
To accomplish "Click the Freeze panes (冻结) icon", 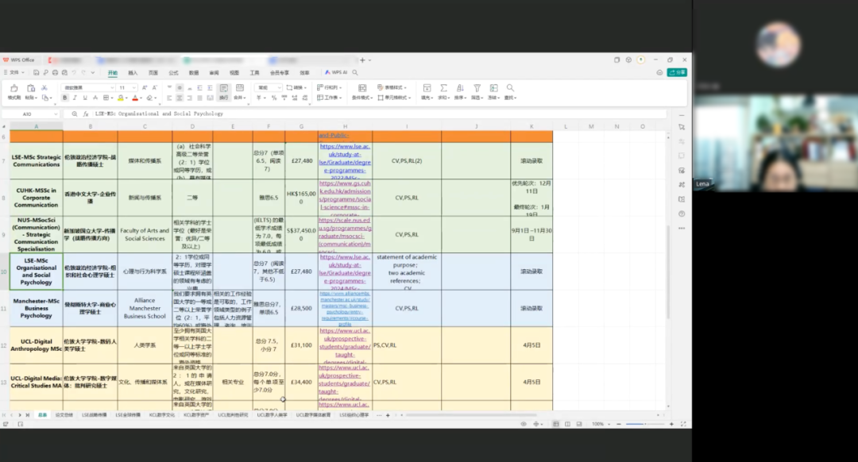I will click(x=493, y=89).
